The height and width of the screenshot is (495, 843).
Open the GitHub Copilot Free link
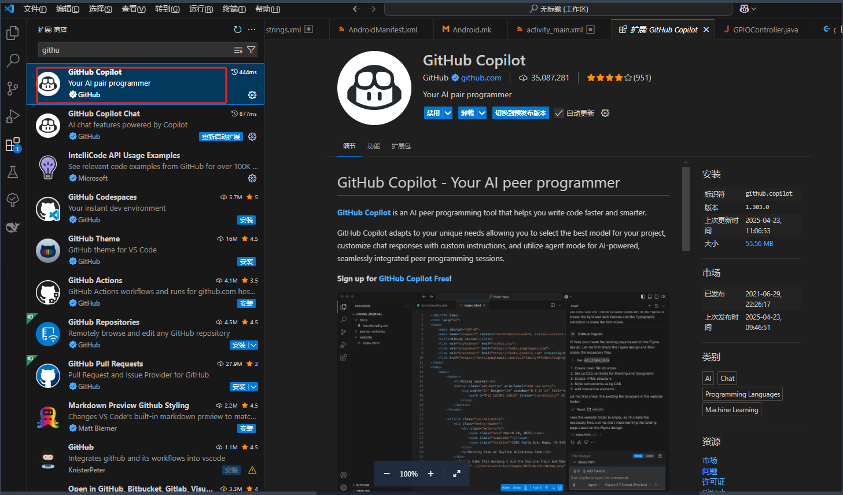(x=414, y=278)
